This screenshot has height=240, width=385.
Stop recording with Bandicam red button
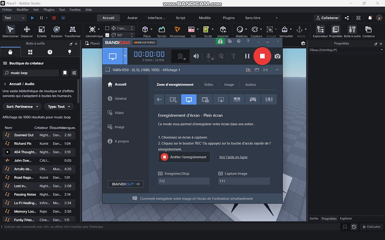tap(262, 56)
